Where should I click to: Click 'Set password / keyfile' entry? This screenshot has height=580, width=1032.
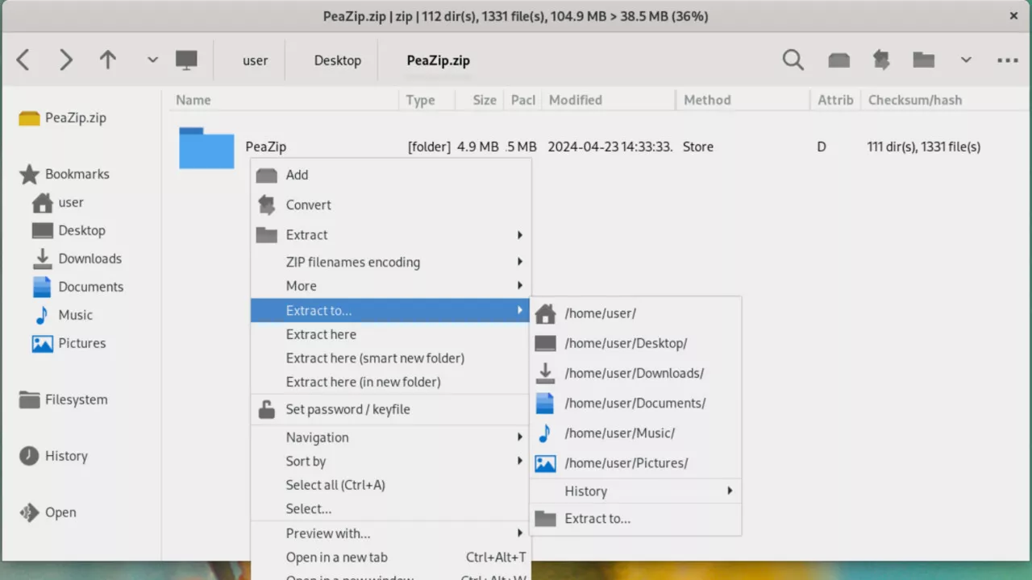[391, 409]
